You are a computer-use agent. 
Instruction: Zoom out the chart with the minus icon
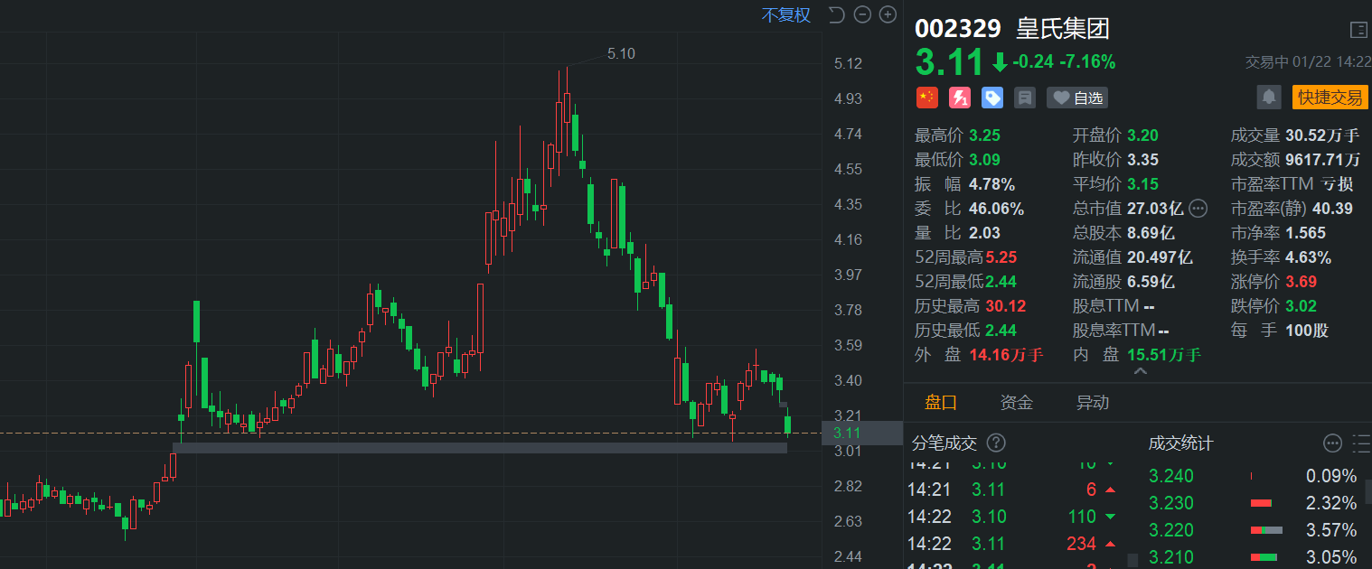click(861, 14)
